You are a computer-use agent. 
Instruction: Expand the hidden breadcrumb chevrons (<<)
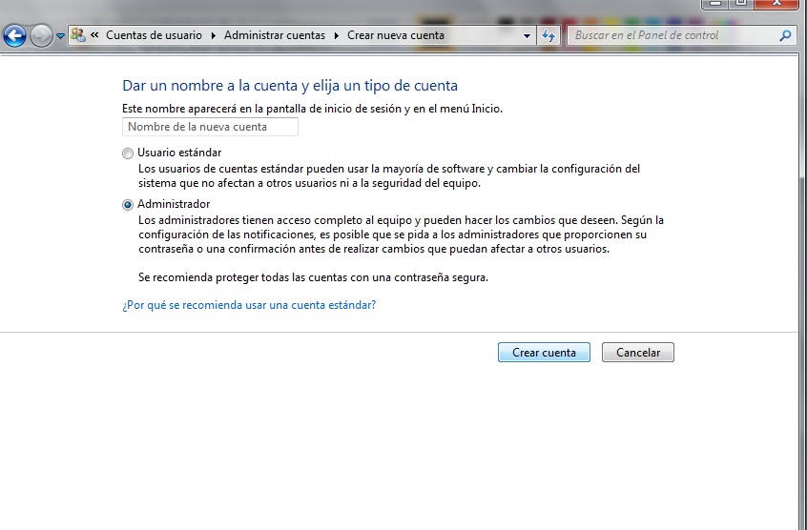point(94,35)
